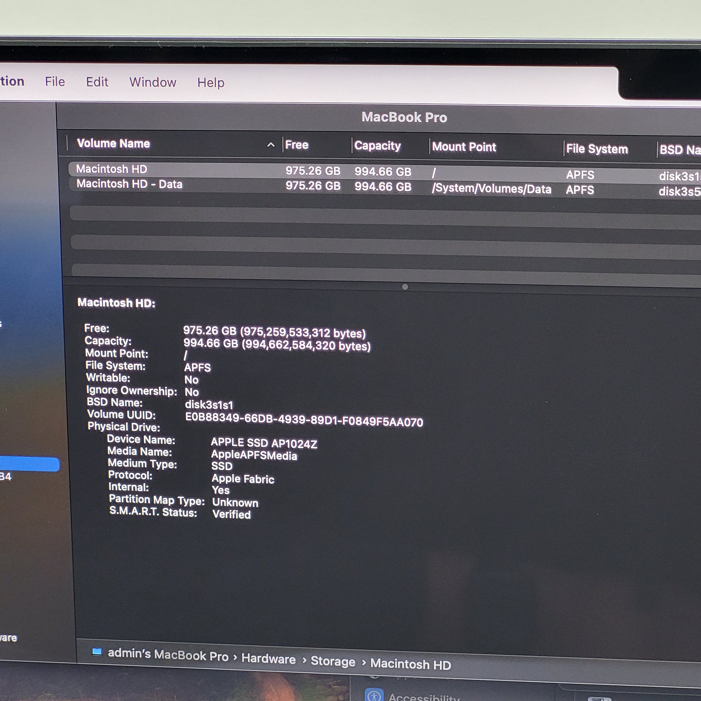
Task: Open the Help menu
Action: pyautogui.click(x=211, y=83)
